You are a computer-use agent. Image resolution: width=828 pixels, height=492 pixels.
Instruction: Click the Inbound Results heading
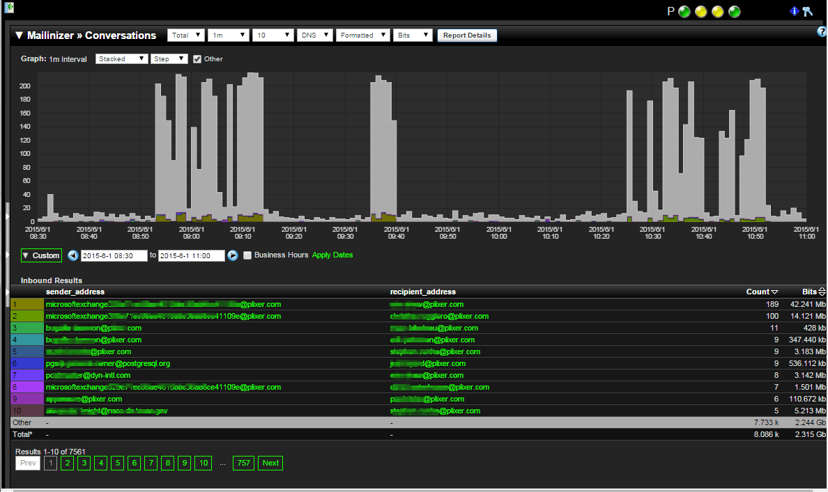tap(51, 280)
